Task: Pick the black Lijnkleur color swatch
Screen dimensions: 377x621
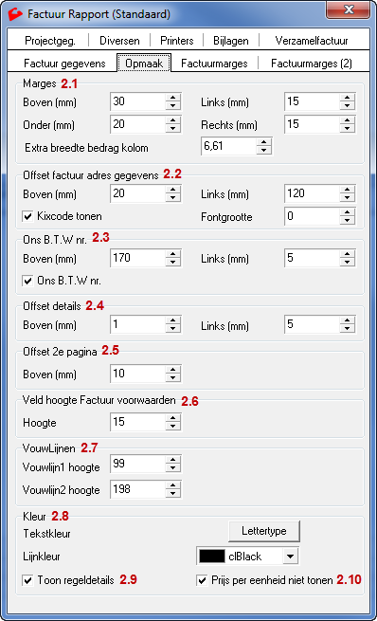Action: [211, 557]
